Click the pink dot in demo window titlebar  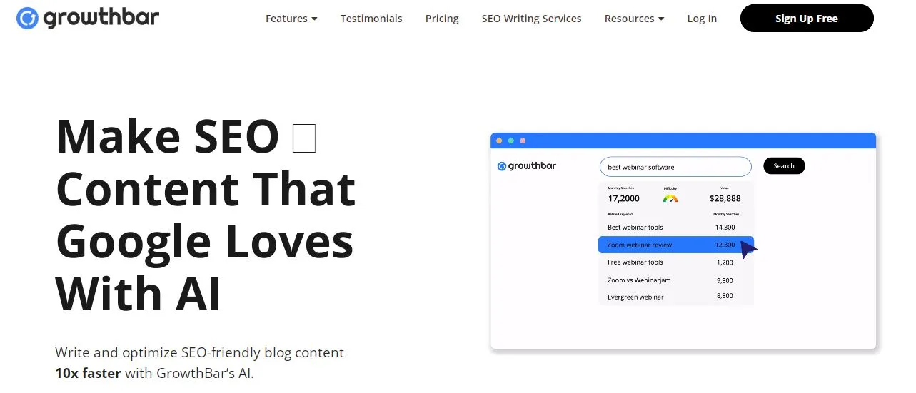click(x=523, y=141)
